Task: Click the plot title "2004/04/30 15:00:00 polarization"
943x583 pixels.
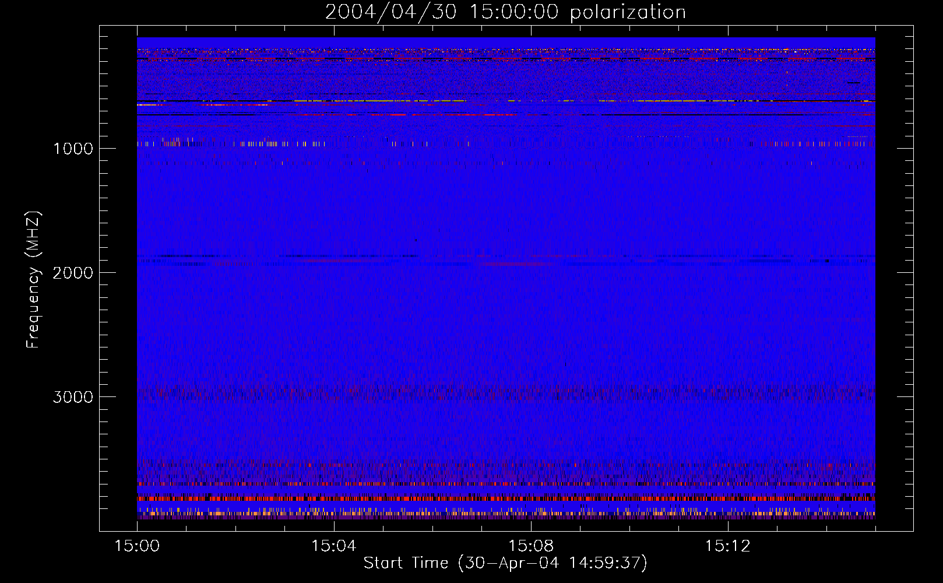Action: (x=505, y=12)
